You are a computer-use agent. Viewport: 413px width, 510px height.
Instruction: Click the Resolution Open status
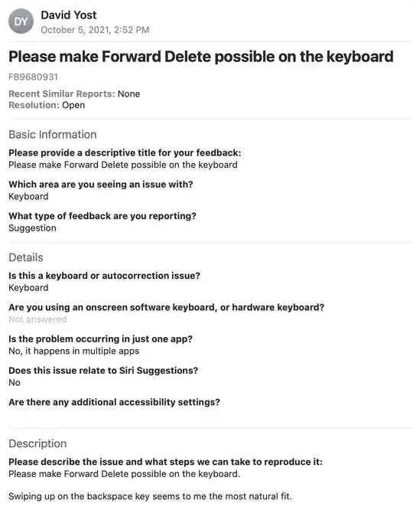pos(47,105)
